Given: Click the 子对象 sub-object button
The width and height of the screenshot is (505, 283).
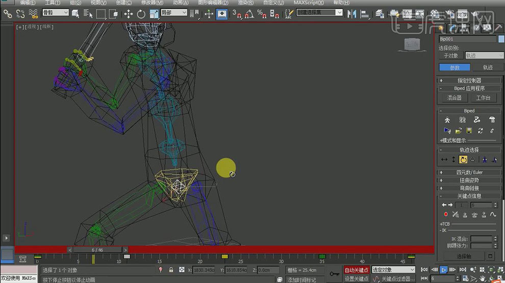Looking at the screenshot, I should (x=451, y=56).
